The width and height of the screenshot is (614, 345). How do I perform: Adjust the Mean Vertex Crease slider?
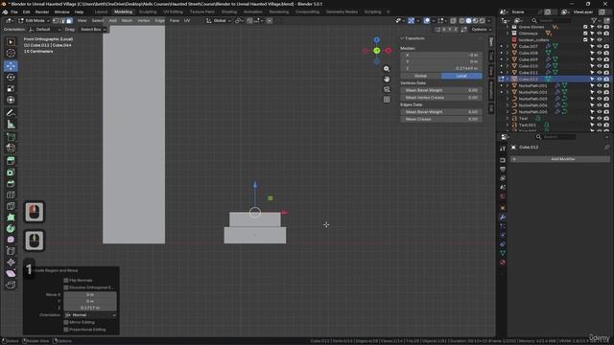(441, 98)
